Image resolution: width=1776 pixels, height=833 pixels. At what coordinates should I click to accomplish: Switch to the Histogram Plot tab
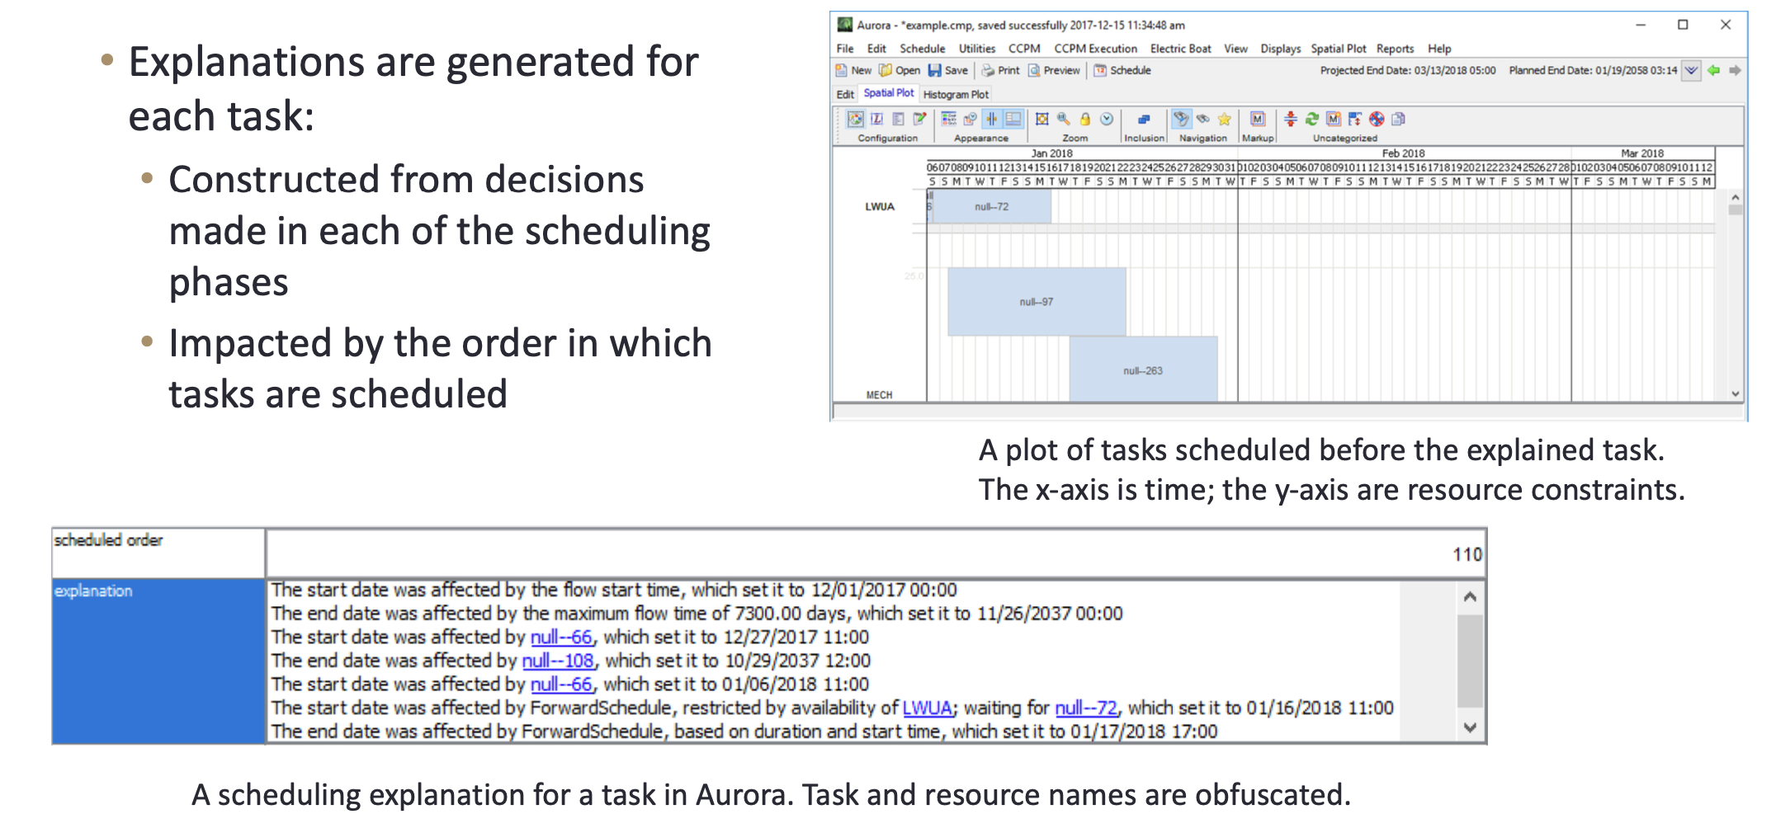point(956,95)
